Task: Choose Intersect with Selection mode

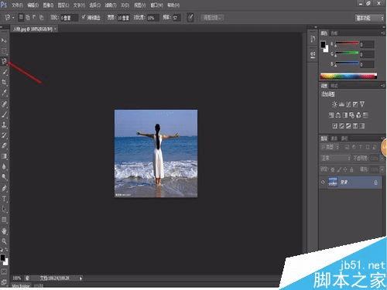Action: [x=41, y=17]
